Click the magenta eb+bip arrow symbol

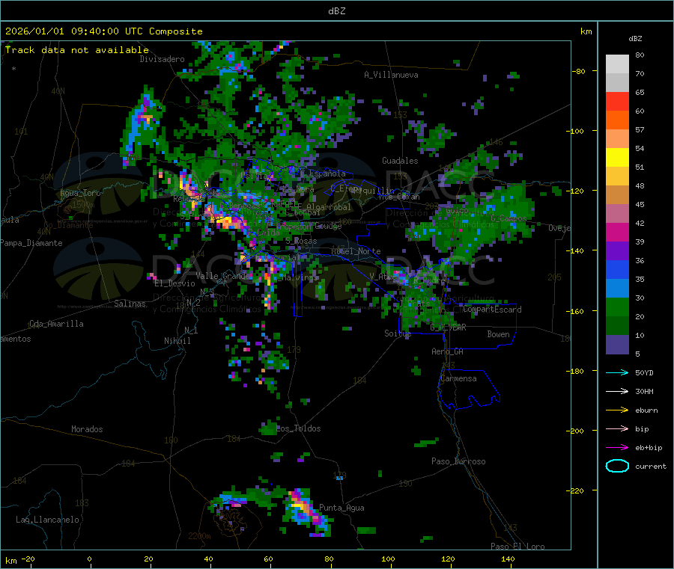pyautogui.click(x=617, y=447)
